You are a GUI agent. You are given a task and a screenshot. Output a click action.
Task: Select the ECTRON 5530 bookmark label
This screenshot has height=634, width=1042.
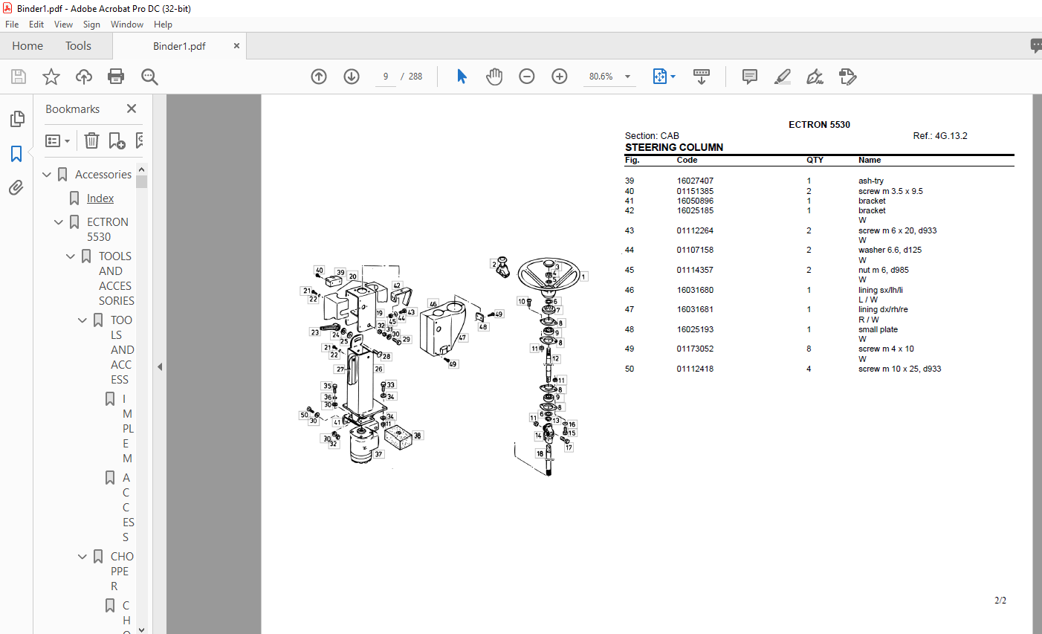(x=108, y=230)
